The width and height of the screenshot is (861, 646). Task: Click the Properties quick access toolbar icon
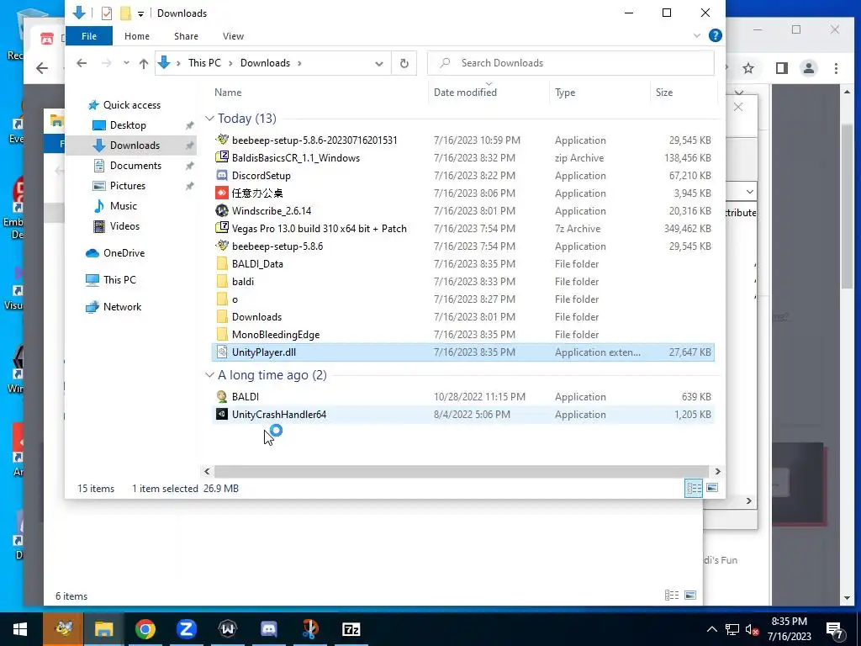pos(107,13)
